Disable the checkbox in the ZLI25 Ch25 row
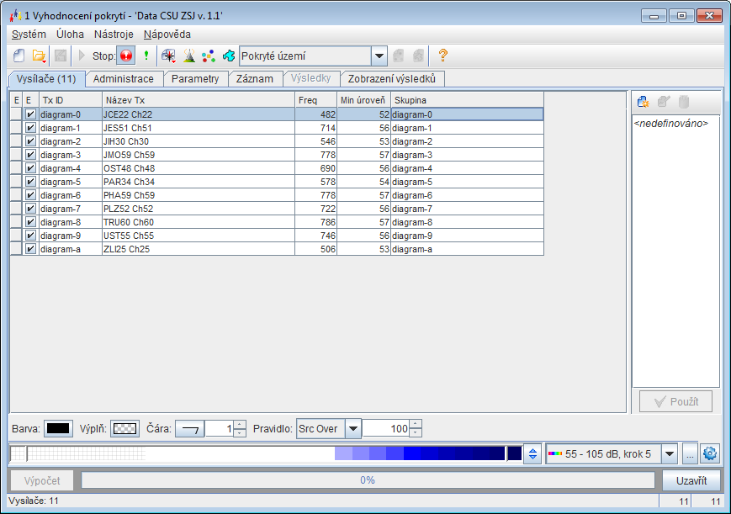Screen dimensions: 731x514 30,249
